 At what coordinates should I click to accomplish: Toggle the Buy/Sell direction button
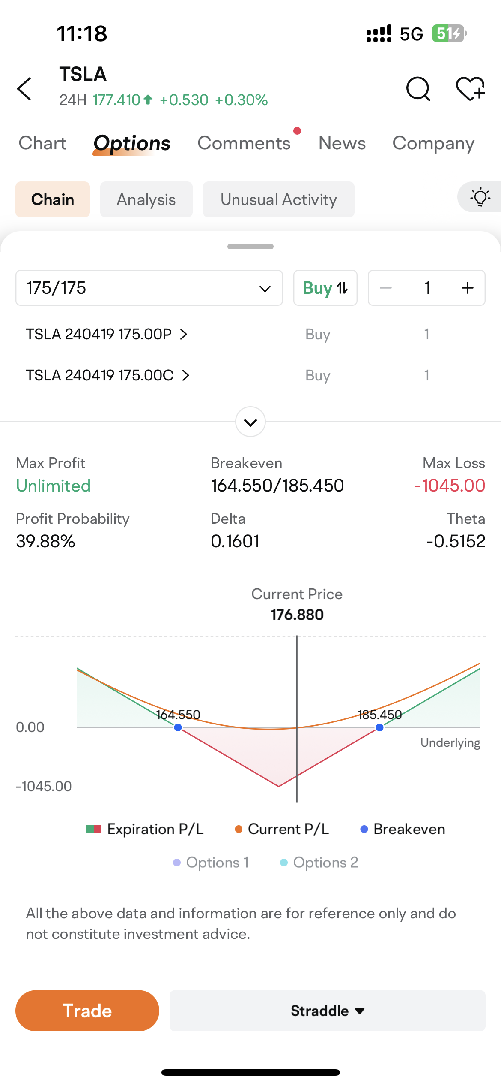(325, 288)
